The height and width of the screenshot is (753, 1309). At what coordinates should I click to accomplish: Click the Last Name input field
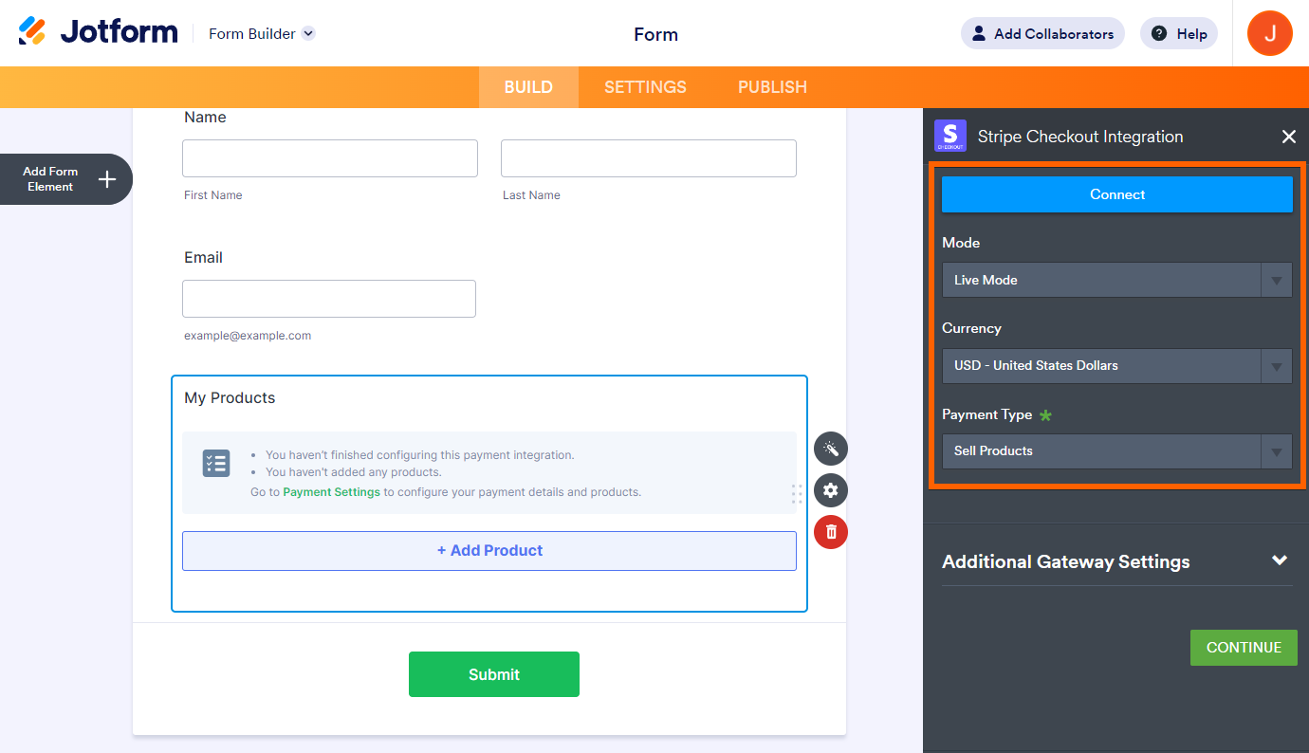pos(649,158)
